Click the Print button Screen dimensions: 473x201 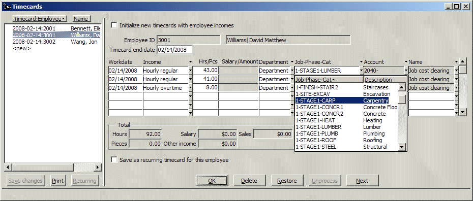(57, 181)
